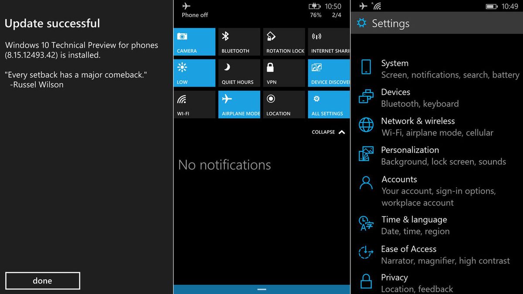523x294 pixels.
Task: Click the Settings gear icon in header
Action: tap(362, 23)
